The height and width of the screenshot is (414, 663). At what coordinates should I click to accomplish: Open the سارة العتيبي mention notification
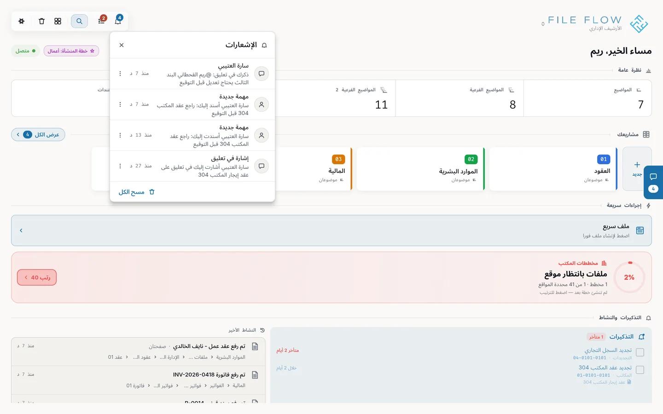(192, 74)
